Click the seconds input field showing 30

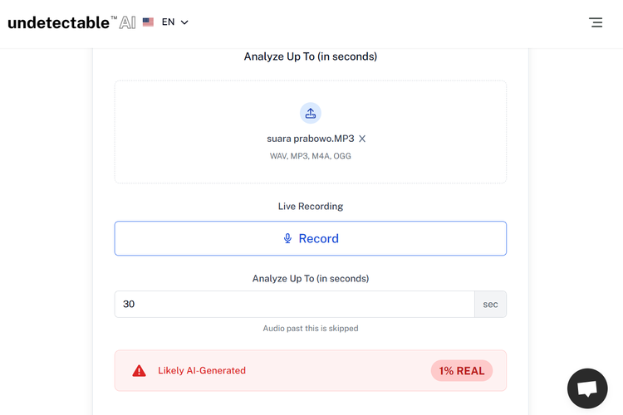[294, 304]
